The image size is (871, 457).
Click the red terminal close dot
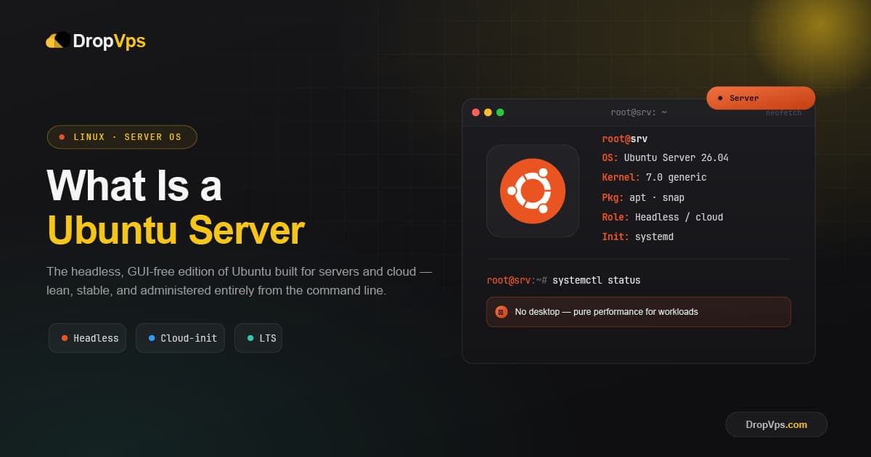(476, 112)
